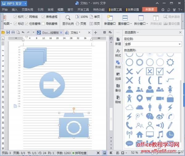Expand the 定位到 全部 dropdown
This screenshot has width=185, height=156.
tap(179, 44)
